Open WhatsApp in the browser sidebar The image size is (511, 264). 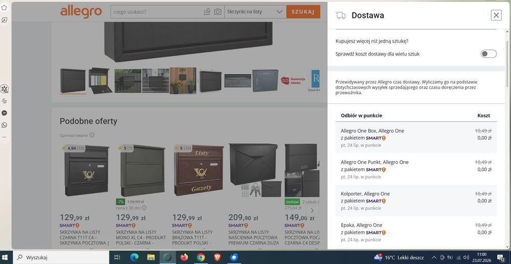pyautogui.click(x=4, y=125)
